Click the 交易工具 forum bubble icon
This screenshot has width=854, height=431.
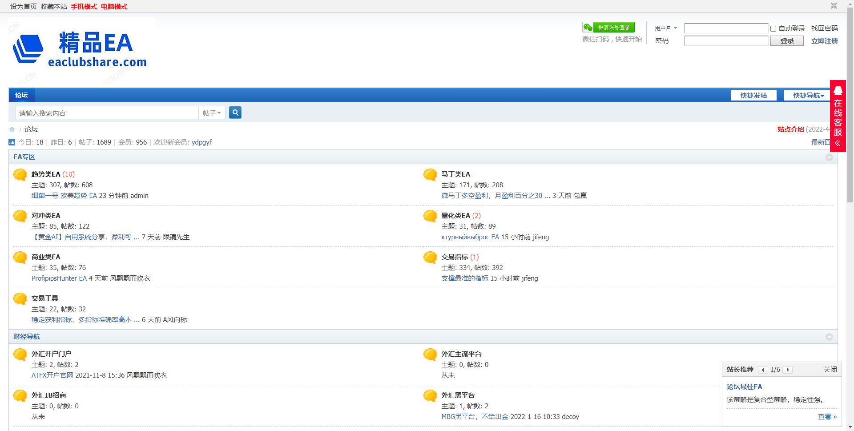[x=20, y=299]
